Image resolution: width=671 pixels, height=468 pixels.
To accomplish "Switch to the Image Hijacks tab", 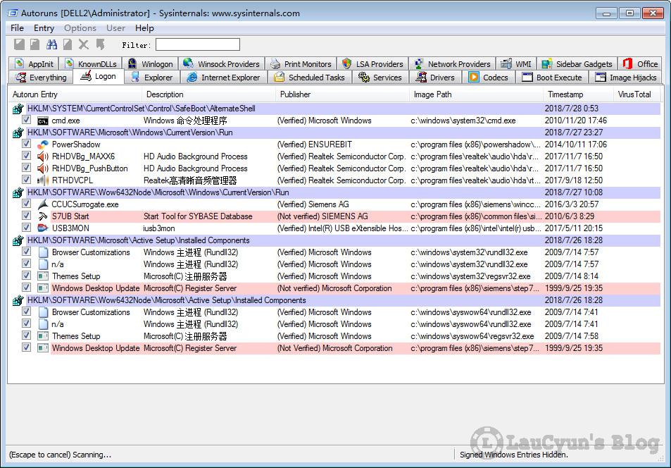I will pyautogui.click(x=626, y=78).
